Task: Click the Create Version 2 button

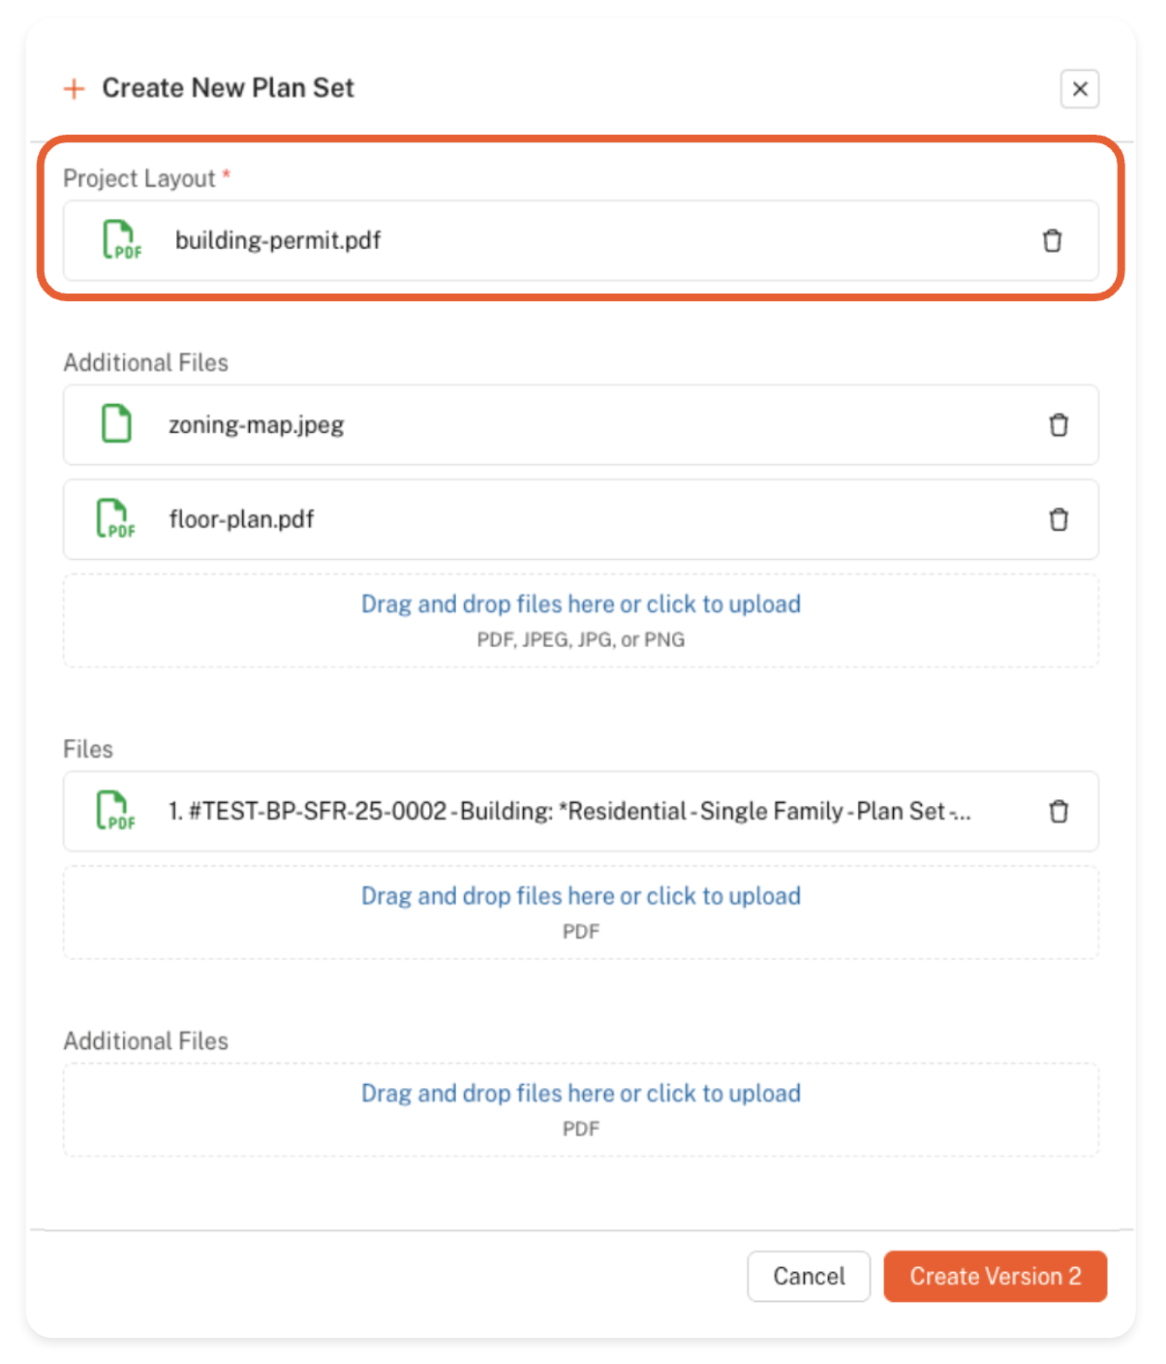Action: point(995,1276)
